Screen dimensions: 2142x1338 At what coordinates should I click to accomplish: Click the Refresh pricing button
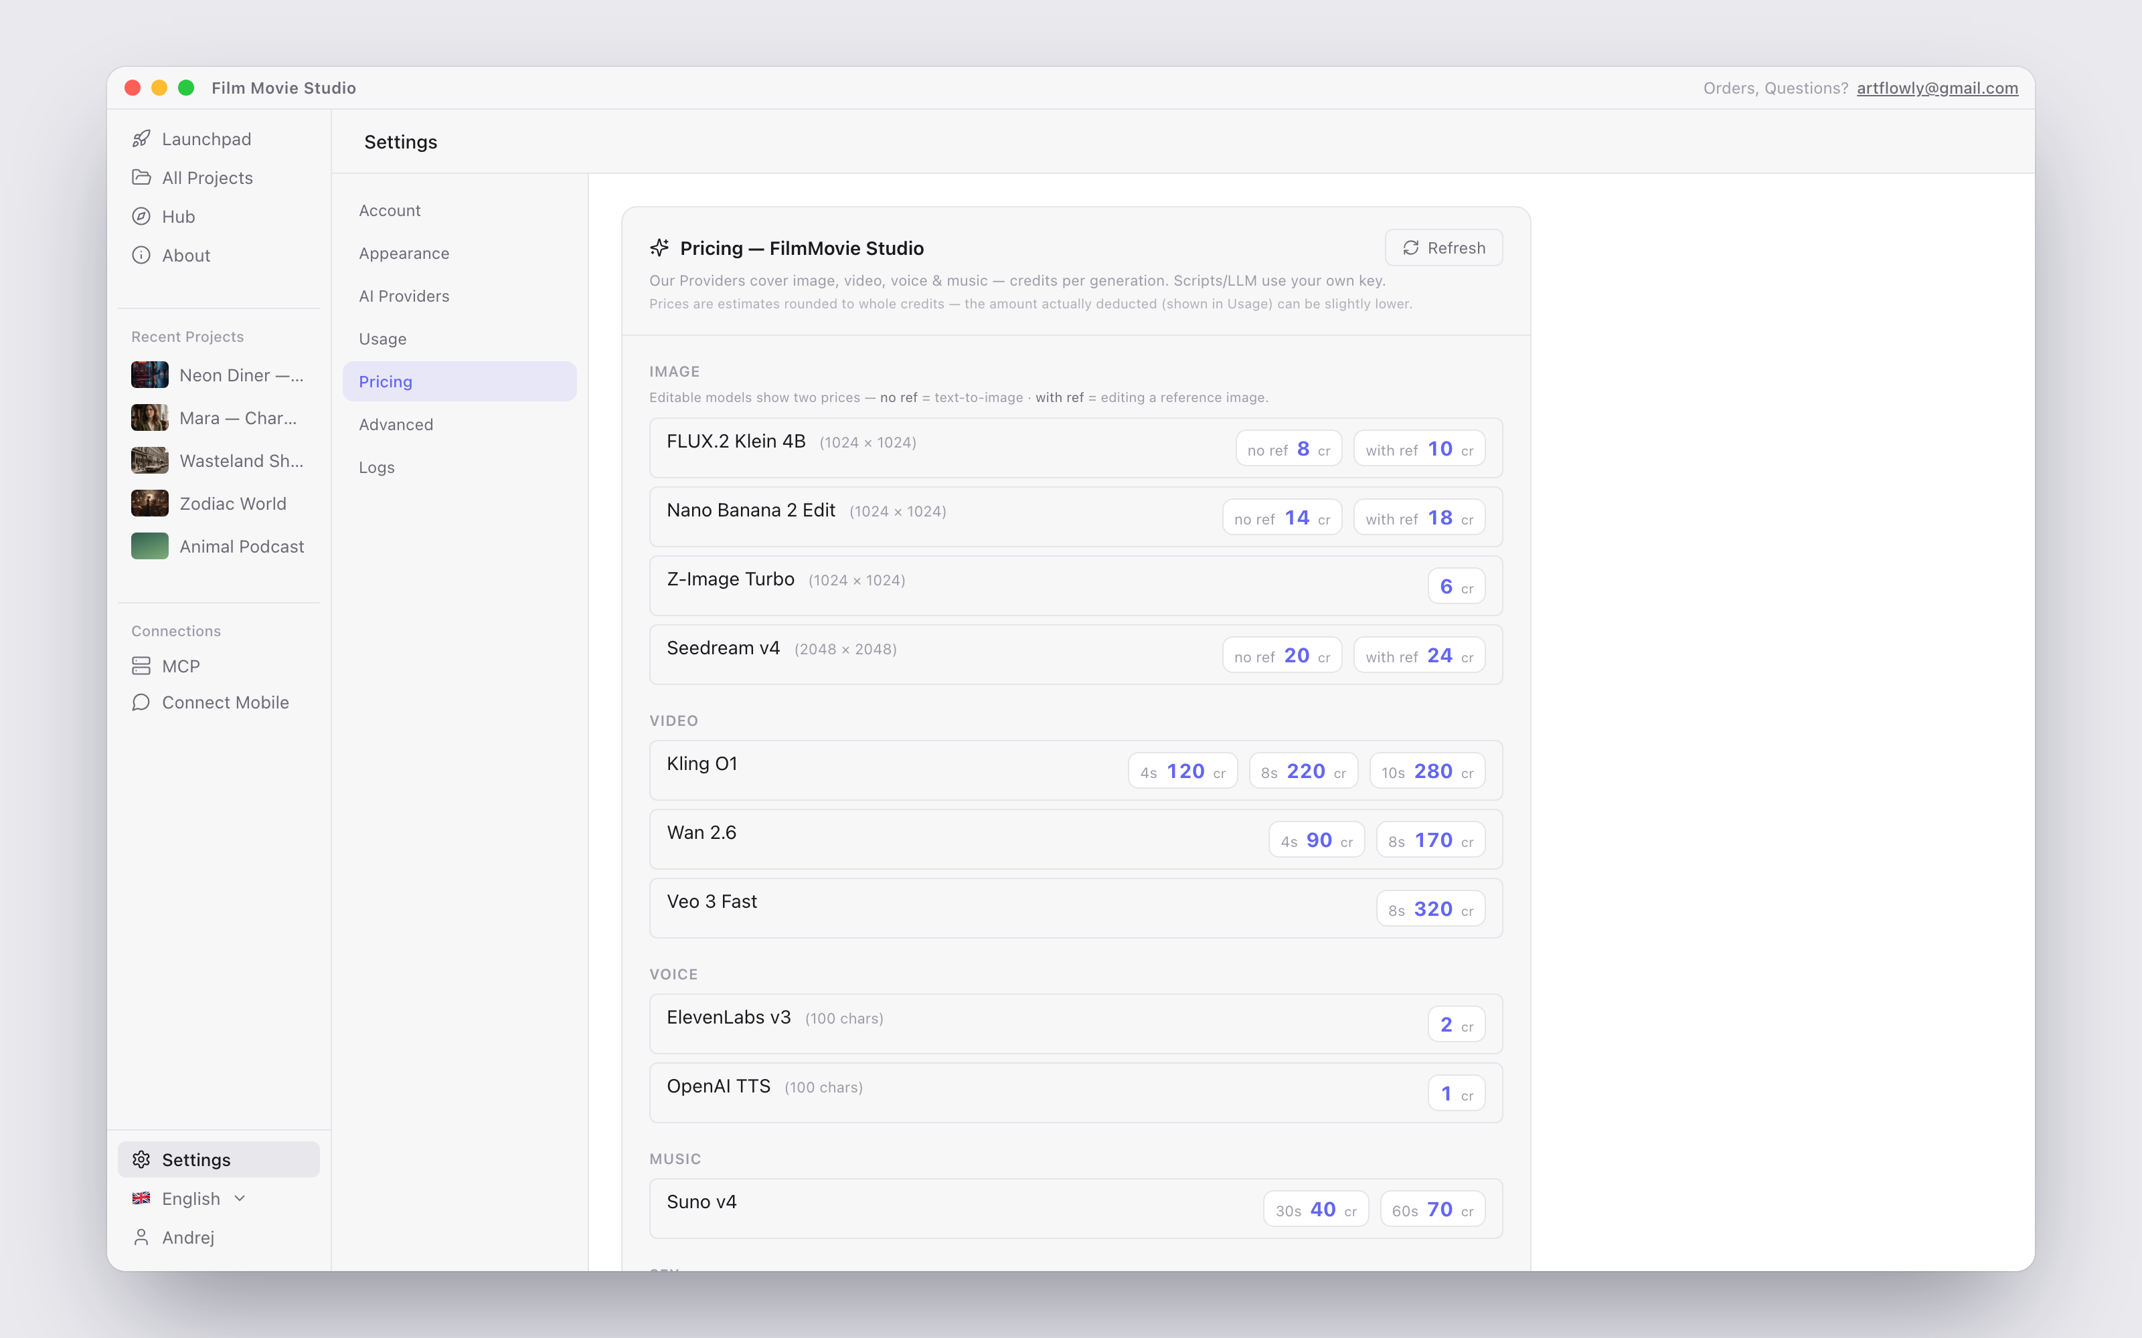click(x=1444, y=248)
